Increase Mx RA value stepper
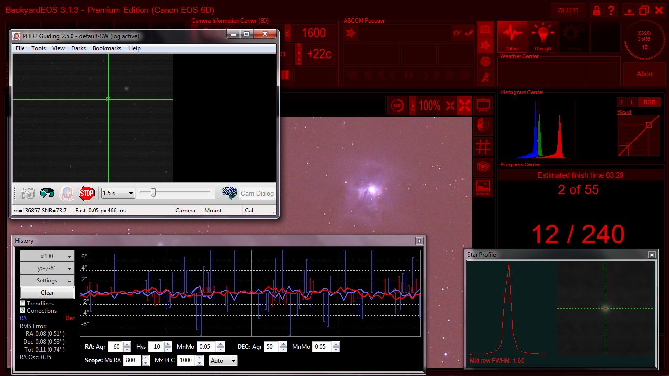This screenshot has width=669, height=376. click(145, 358)
